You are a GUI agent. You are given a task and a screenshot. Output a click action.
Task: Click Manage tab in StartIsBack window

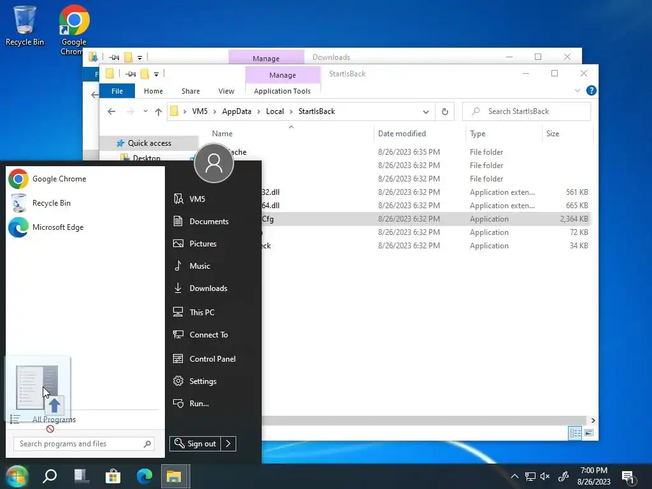pyautogui.click(x=282, y=75)
